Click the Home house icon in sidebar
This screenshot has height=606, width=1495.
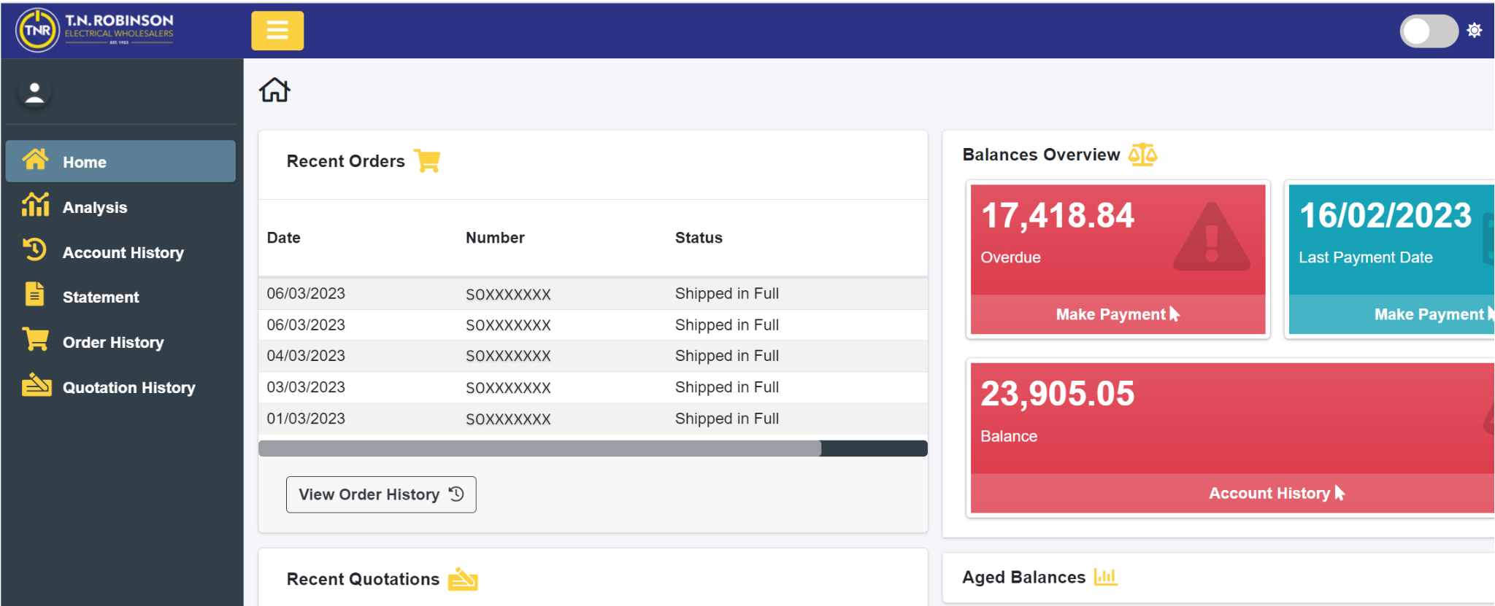click(35, 159)
